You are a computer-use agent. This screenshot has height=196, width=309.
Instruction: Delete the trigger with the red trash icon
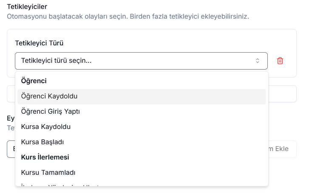(280, 61)
